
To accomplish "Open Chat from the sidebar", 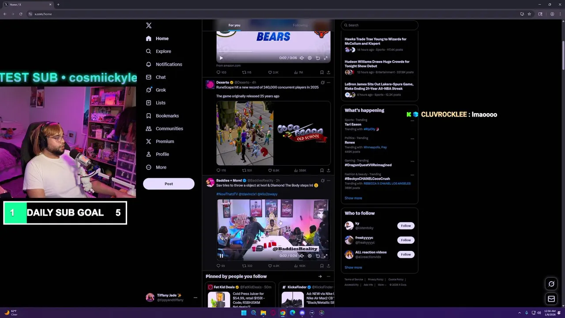I will tap(156, 77).
